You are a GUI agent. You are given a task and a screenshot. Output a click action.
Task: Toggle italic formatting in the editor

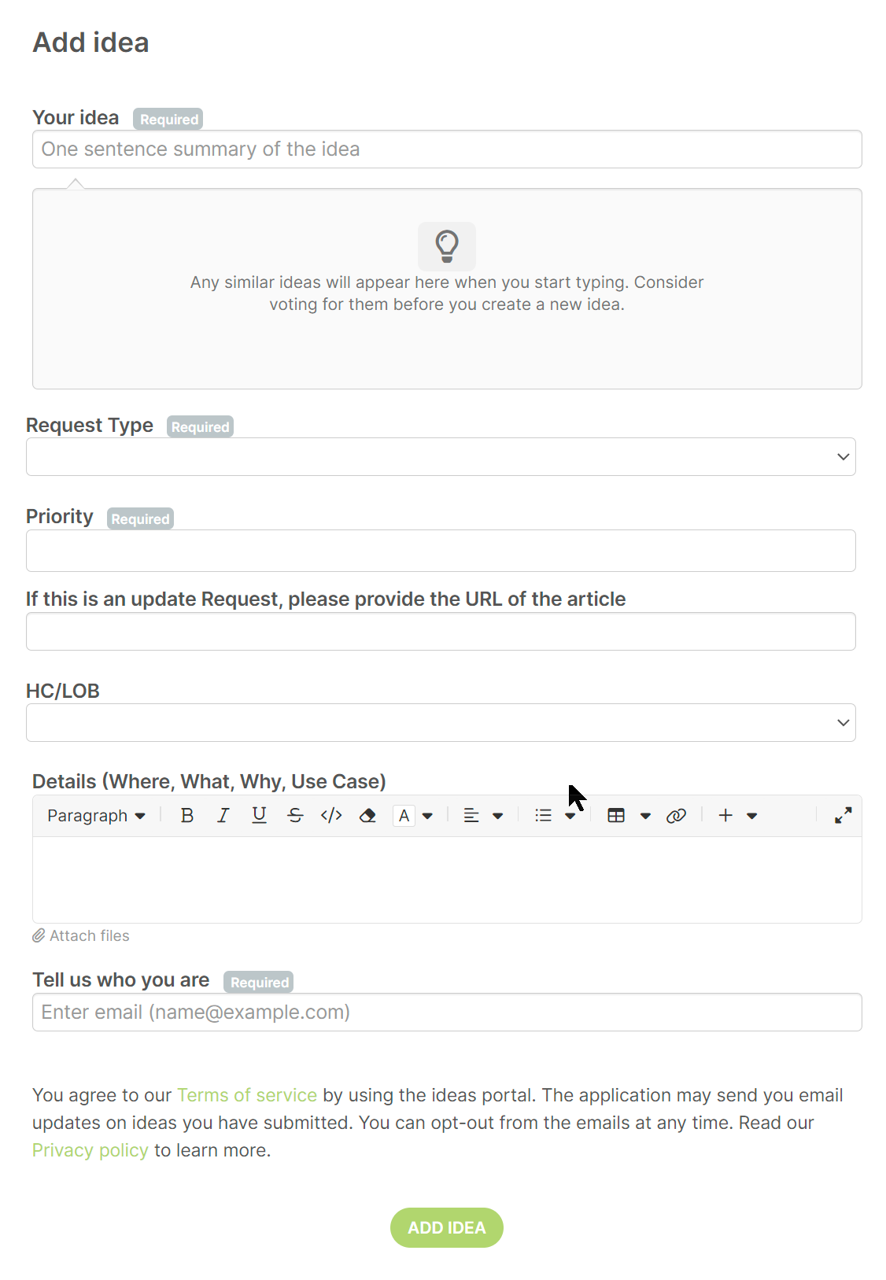pos(223,816)
